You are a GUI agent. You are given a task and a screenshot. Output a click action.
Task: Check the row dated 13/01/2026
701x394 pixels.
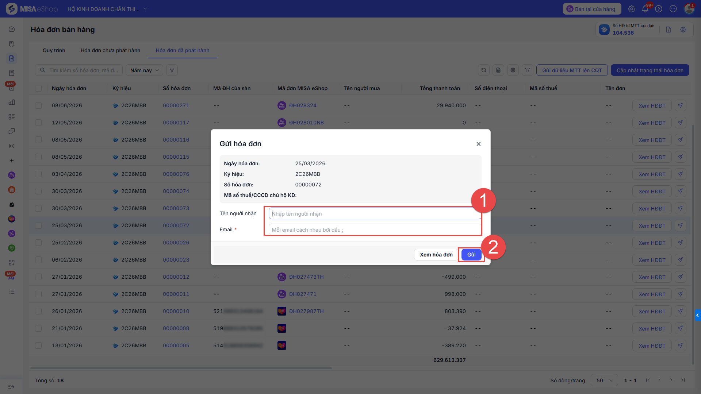(38, 345)
